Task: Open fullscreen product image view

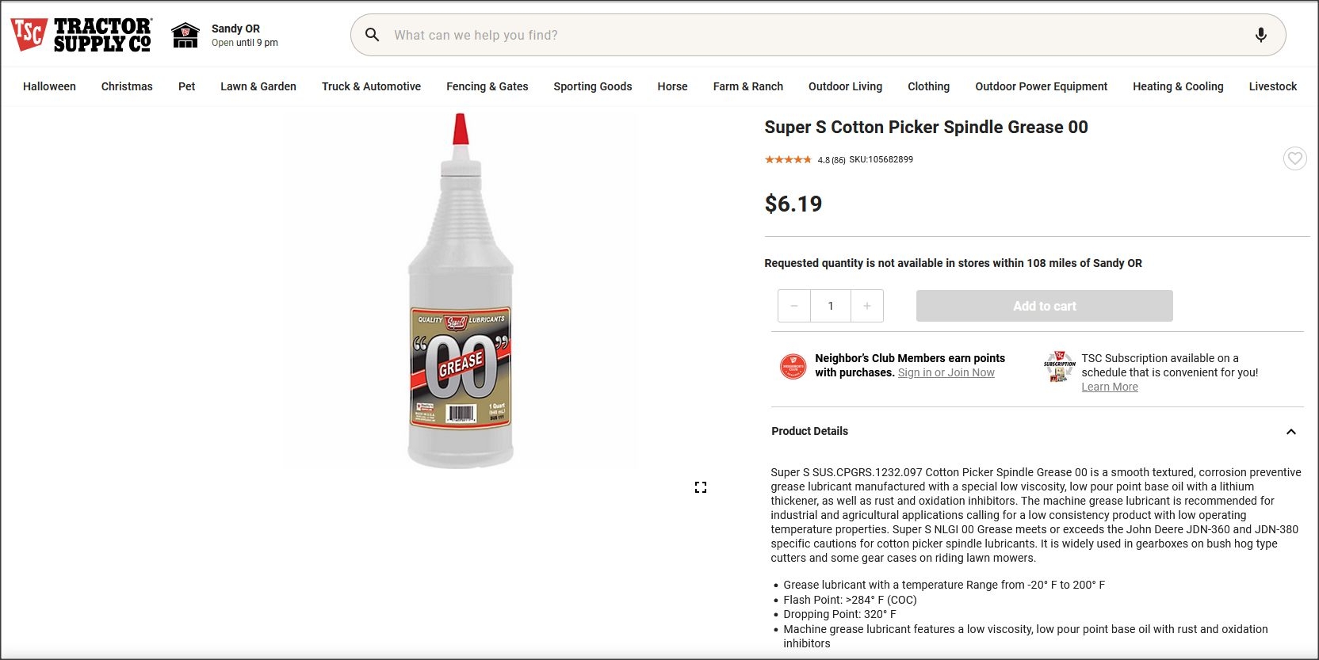Action: coord(701,487)
